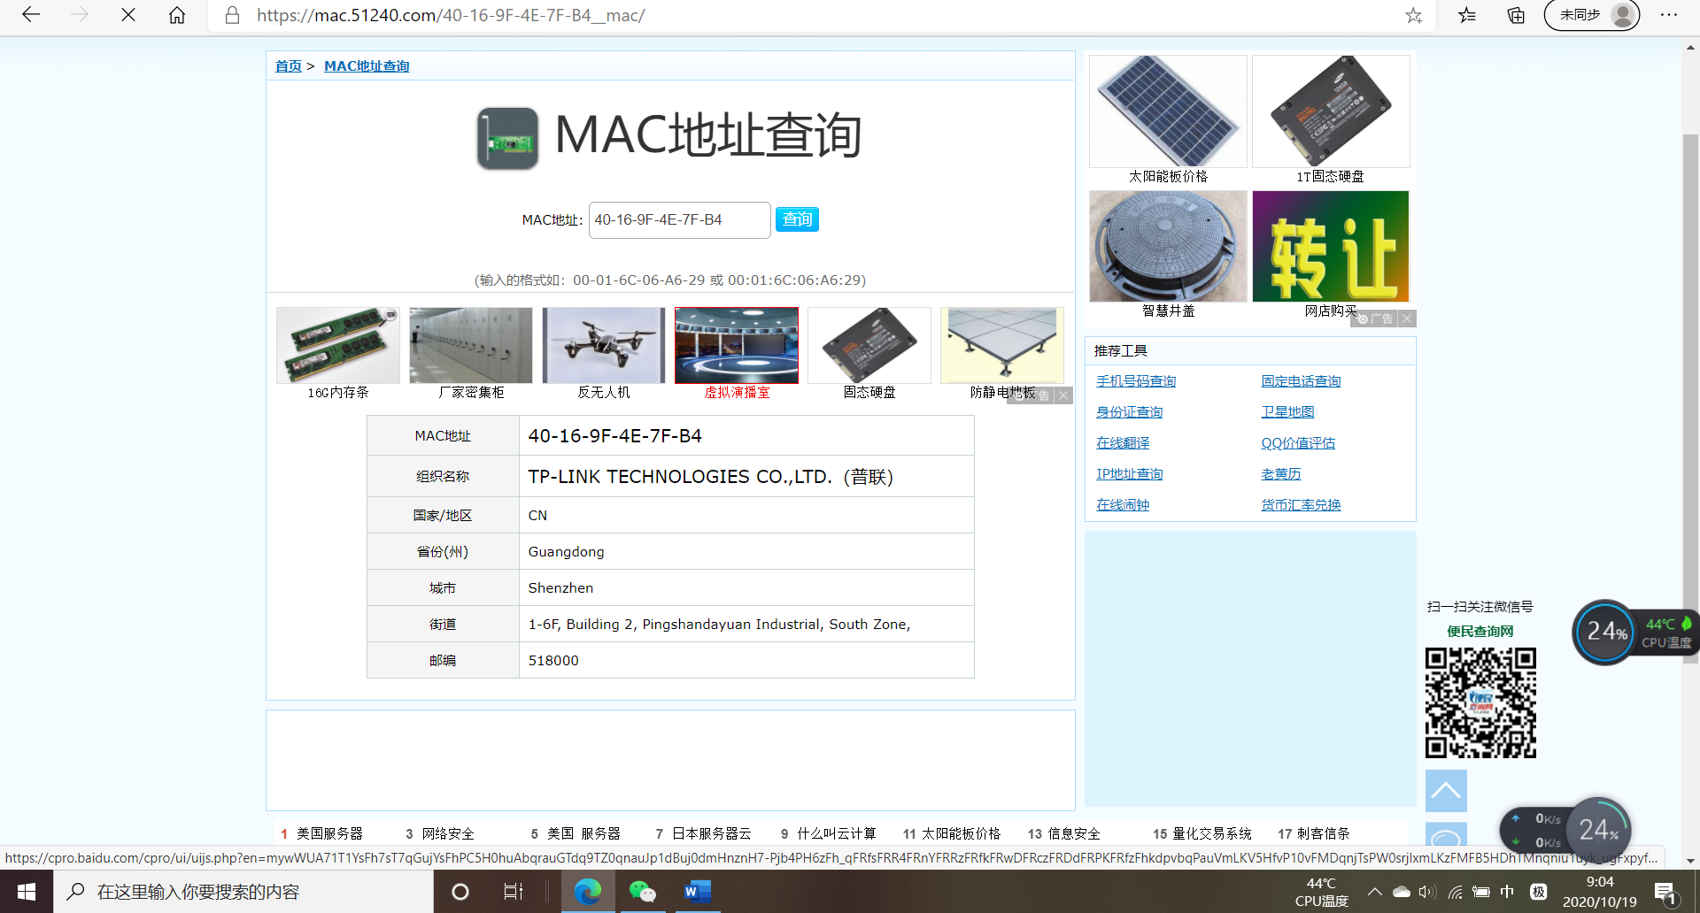Close the banner ad below the search form
1700x913 pixels.
[1063, 395]
